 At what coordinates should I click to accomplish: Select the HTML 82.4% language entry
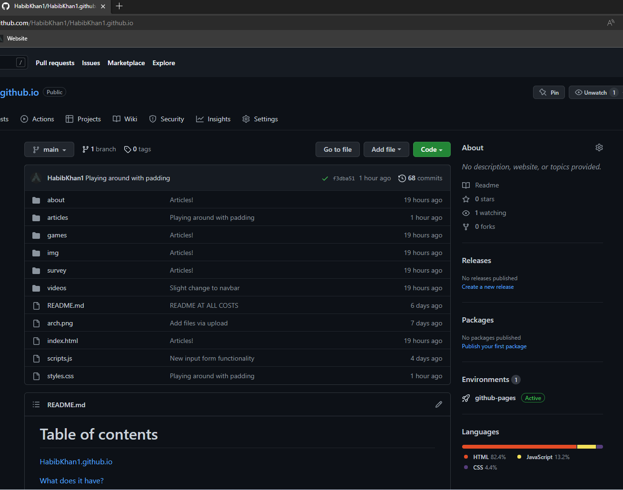pos(485,457)
